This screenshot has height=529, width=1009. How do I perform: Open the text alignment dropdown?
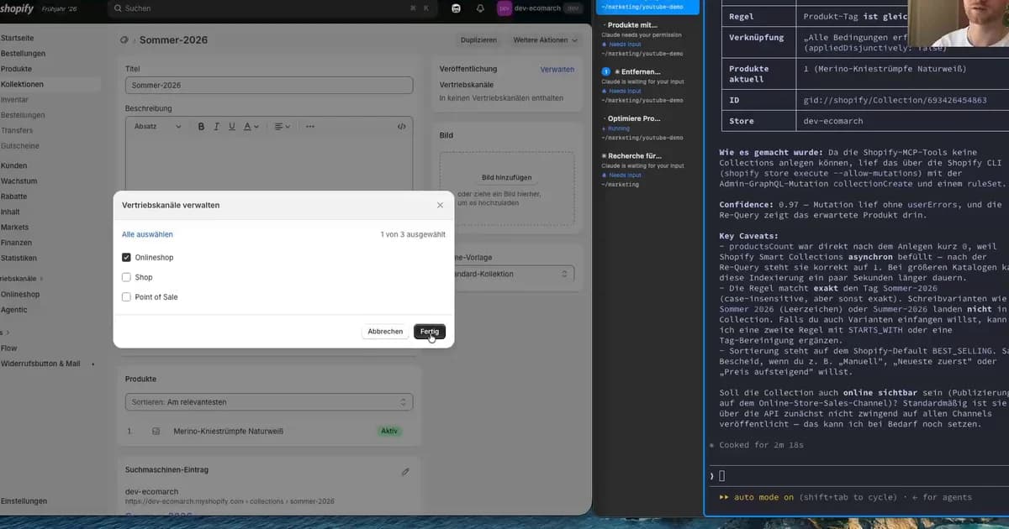tap(283, 127)
